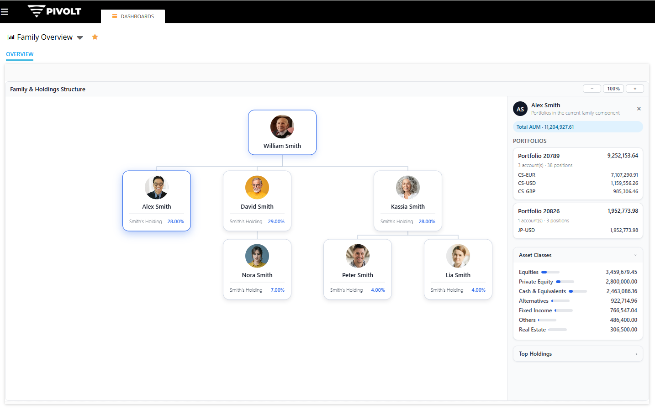This screenshot has width=655, height=410.
Task: Zoom in on the family structure
Action: click(635, 88)
